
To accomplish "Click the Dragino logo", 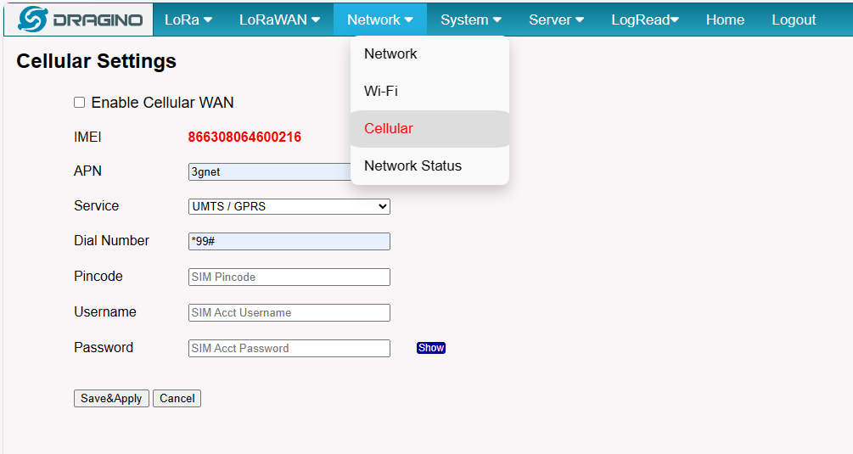I will coord(79,20).
